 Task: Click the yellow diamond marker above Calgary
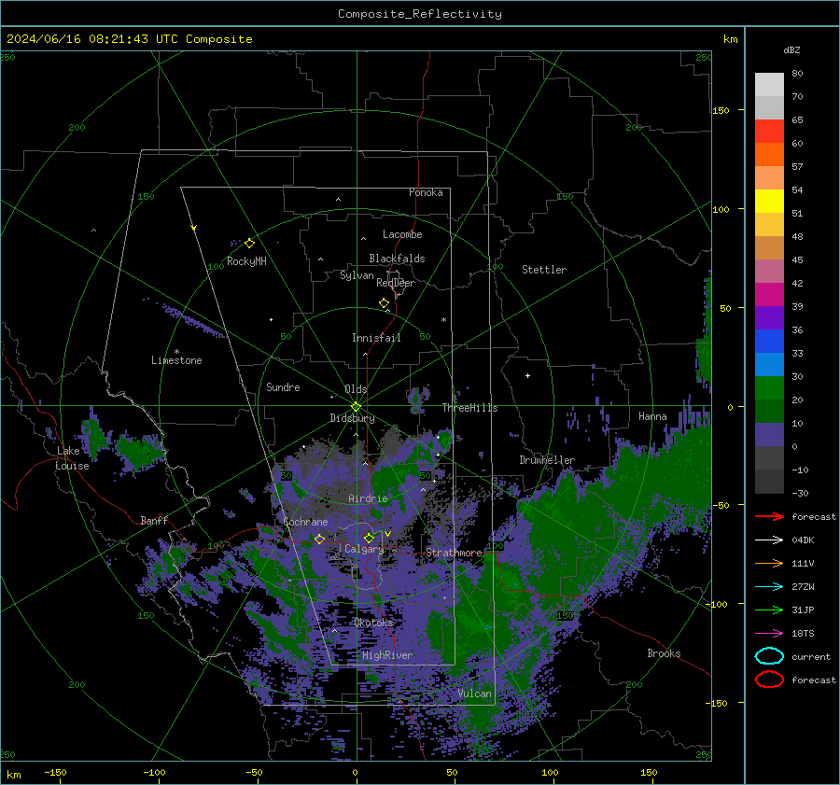(369, 538)
